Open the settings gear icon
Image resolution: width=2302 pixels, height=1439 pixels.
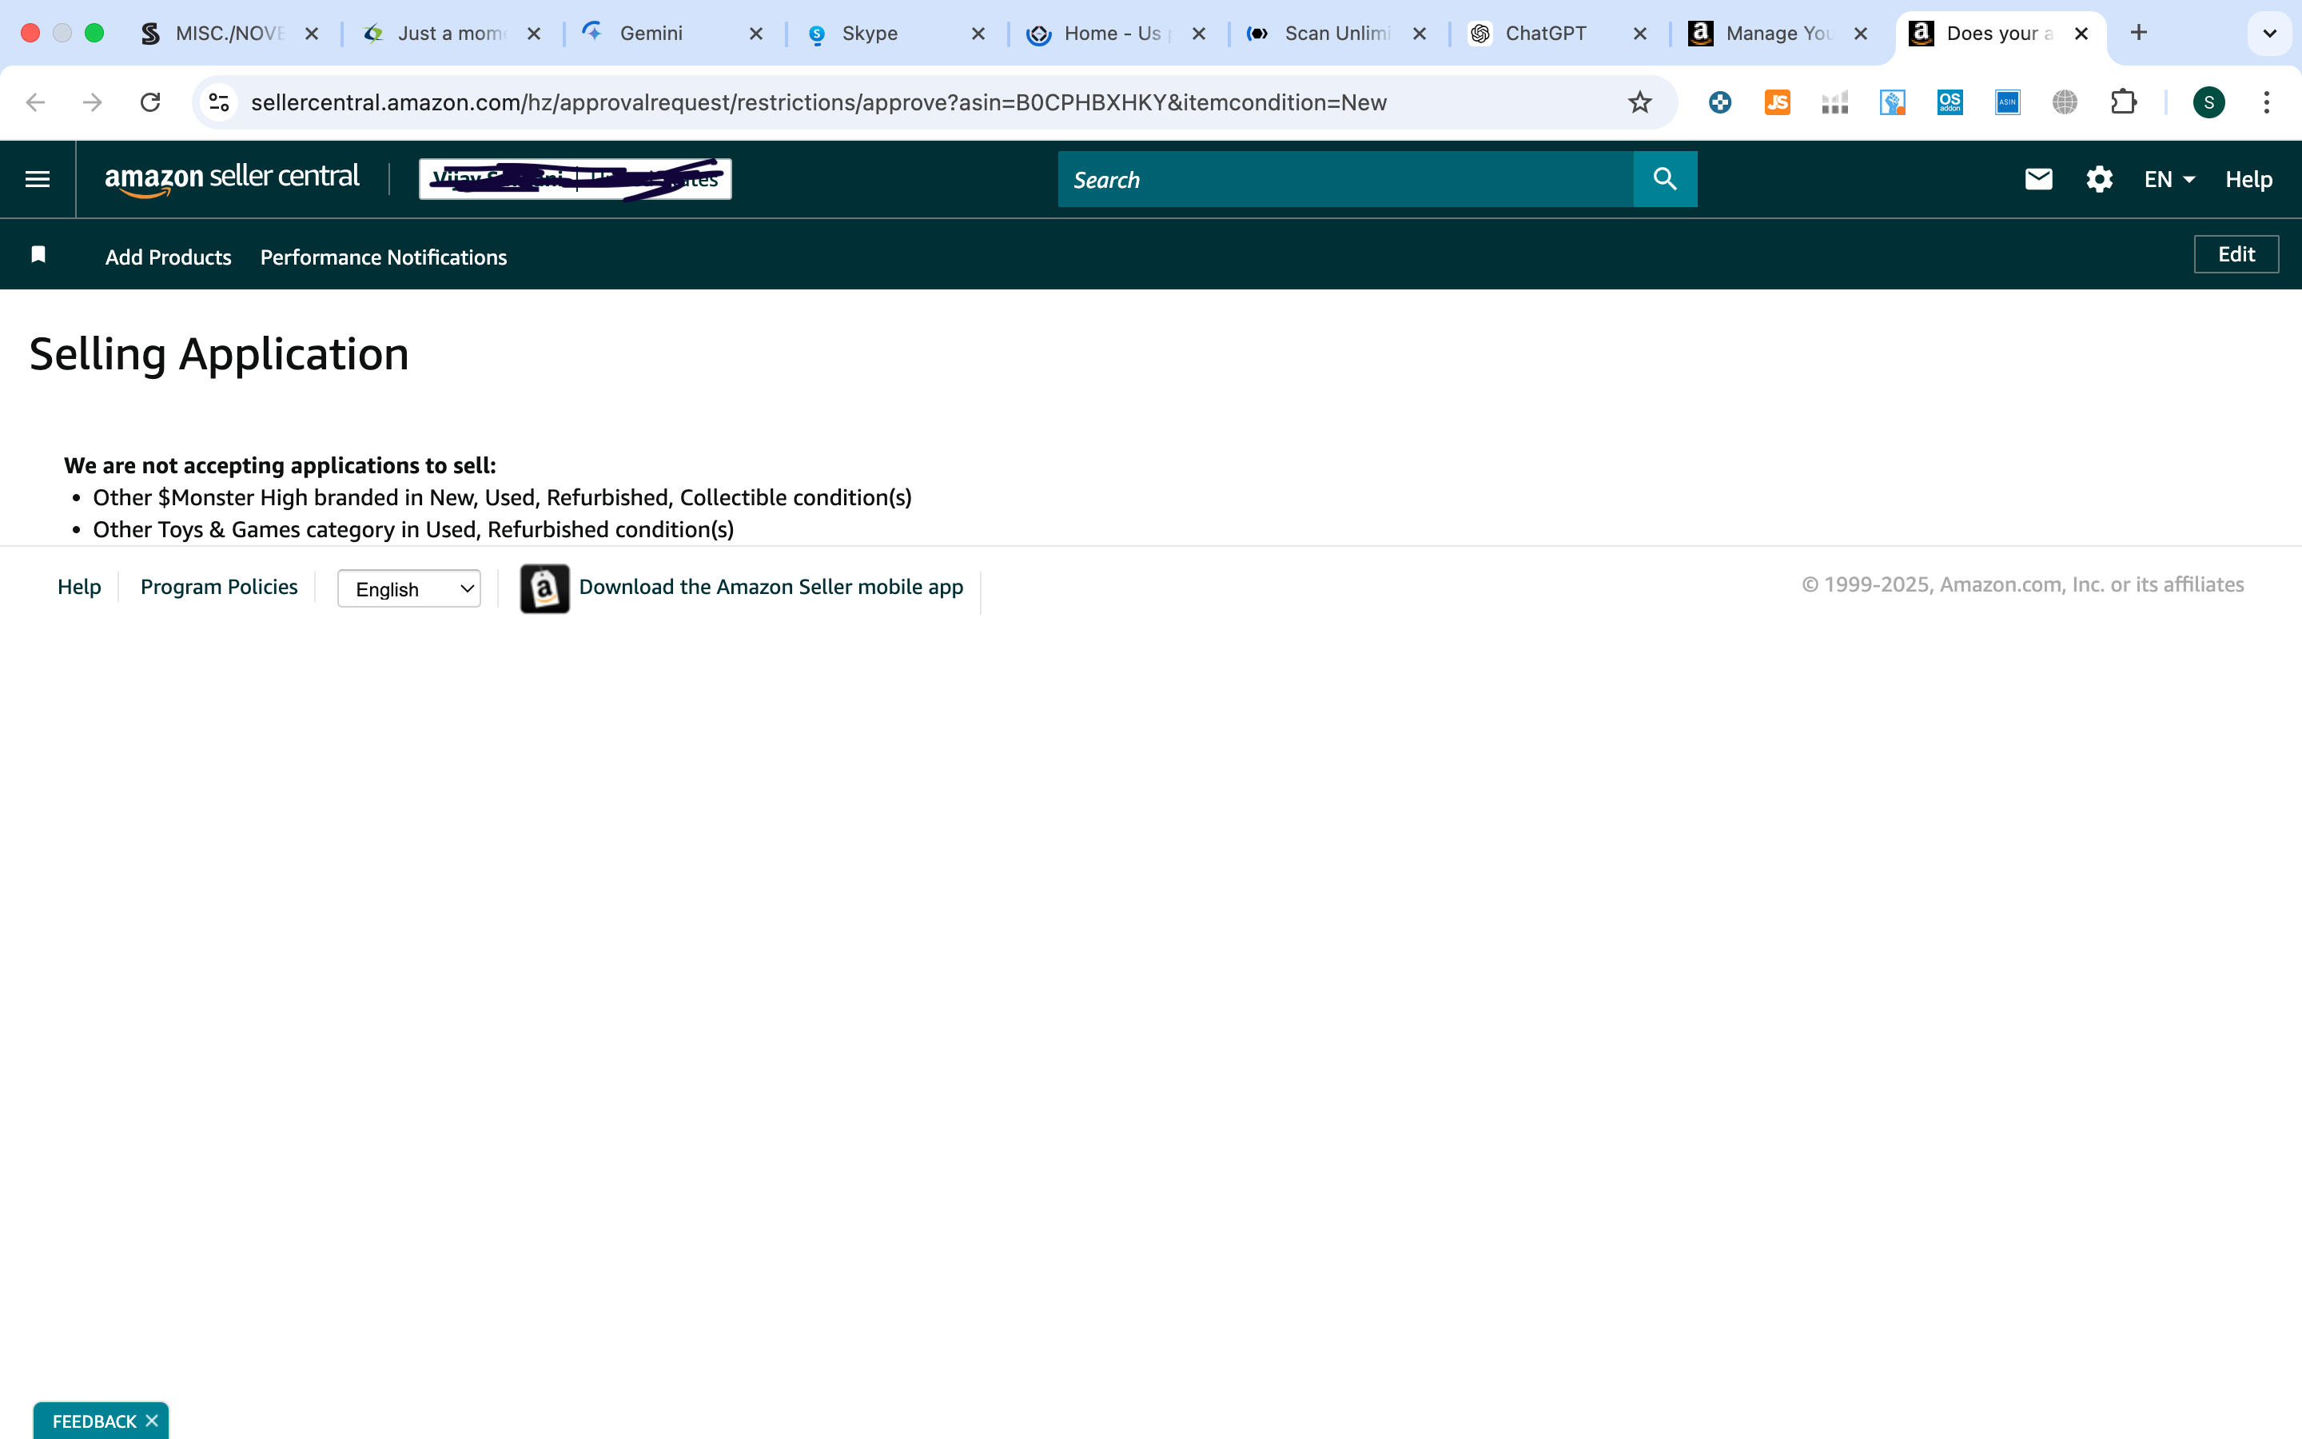pyautogui.click(x=2100, y=179)
